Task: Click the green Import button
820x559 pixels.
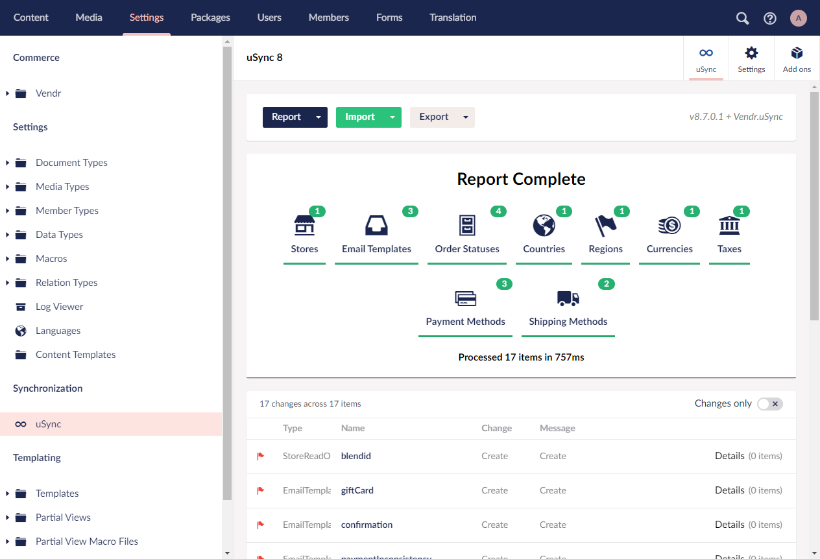Action: [360, 117]
